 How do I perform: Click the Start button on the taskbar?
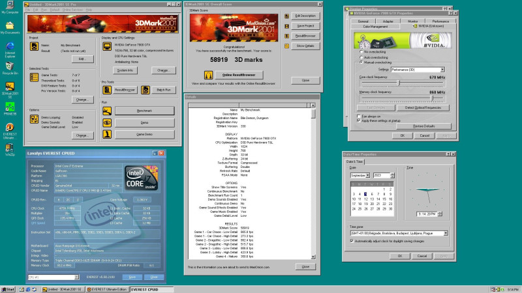8,290
